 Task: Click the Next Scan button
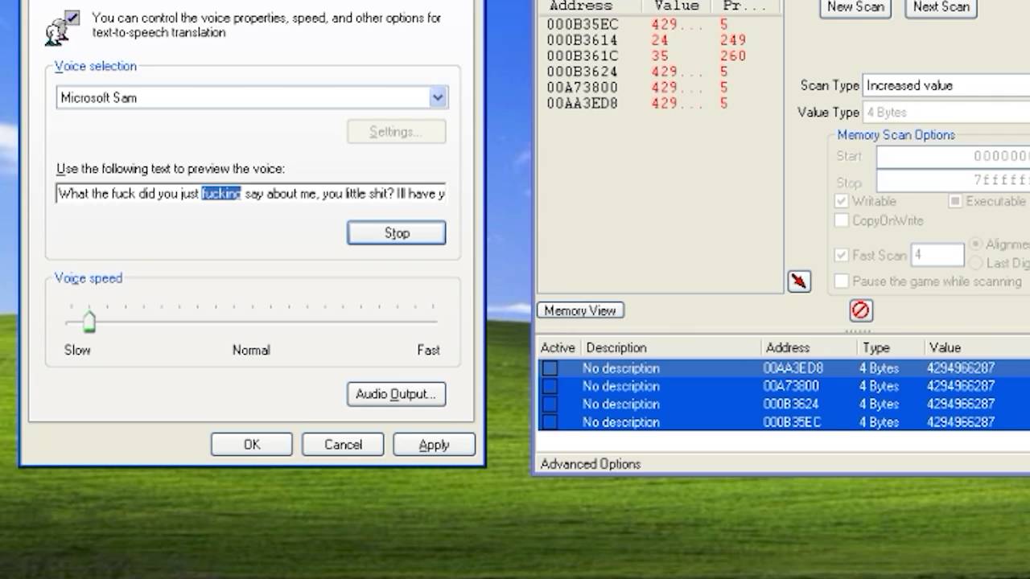941,7
